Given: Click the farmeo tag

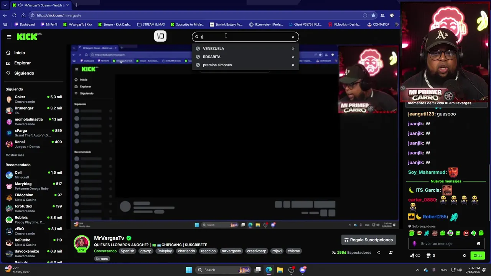Looking at the screenshot, I should click(102, 259).
